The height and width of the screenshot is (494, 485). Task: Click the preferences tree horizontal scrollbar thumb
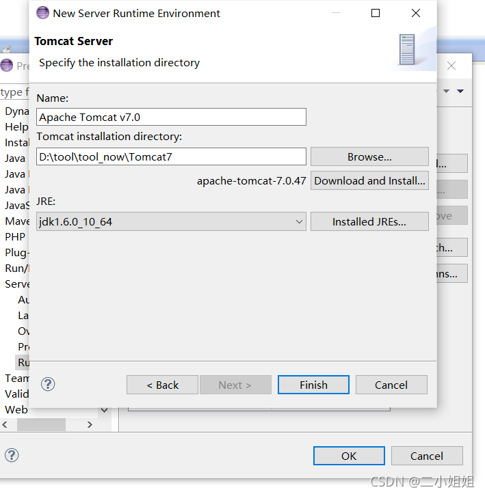pos(41,424)
